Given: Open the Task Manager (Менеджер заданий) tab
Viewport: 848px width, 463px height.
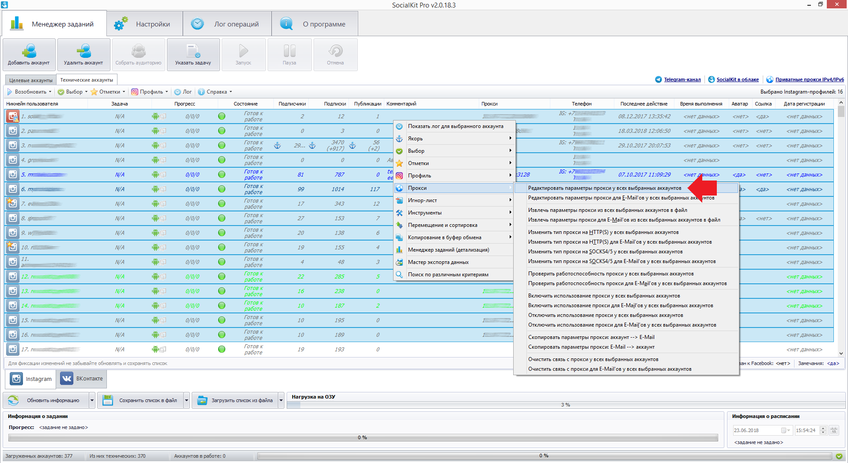Looking at the screenshot, I should tap(54, 24).
